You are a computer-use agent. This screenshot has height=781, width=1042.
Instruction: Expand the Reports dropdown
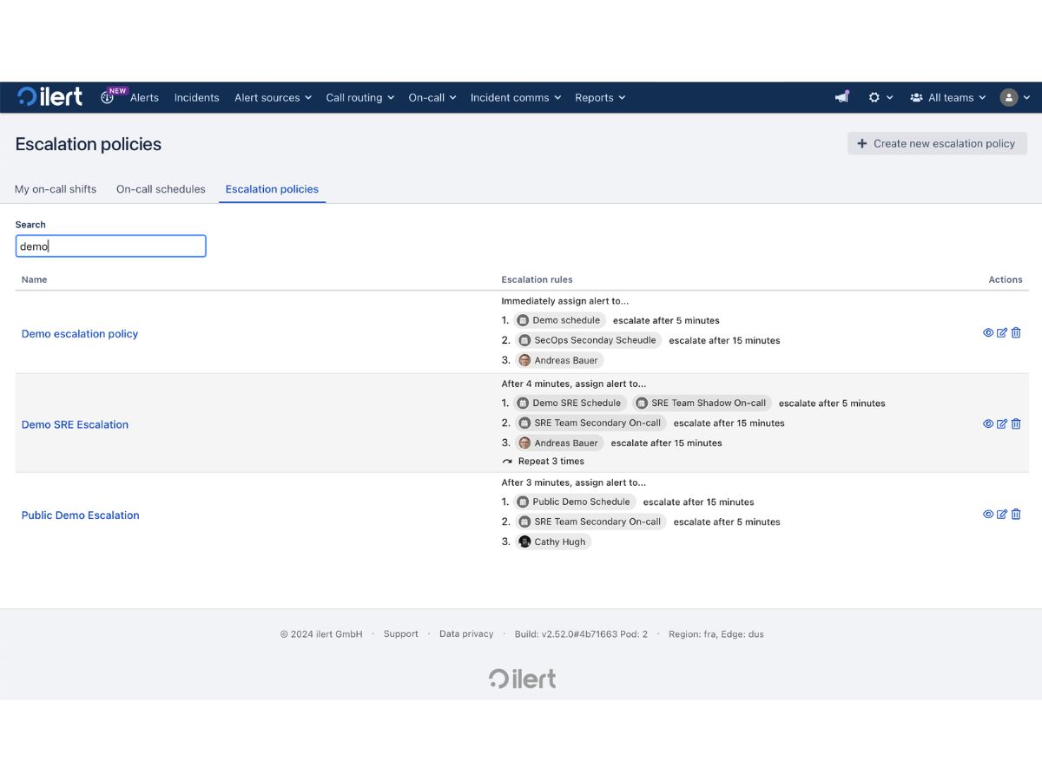(600, 97)
